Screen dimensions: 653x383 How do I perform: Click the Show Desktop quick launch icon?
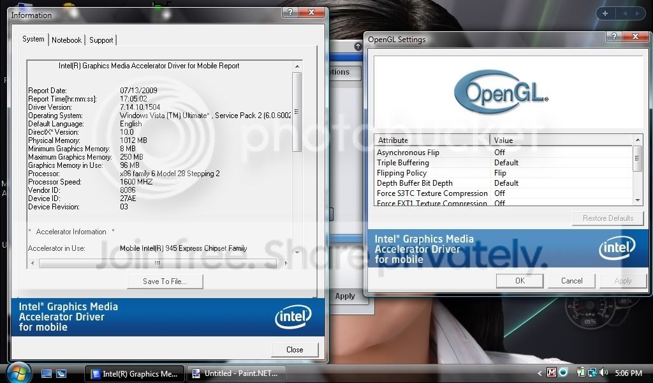(x=46, y=374)
